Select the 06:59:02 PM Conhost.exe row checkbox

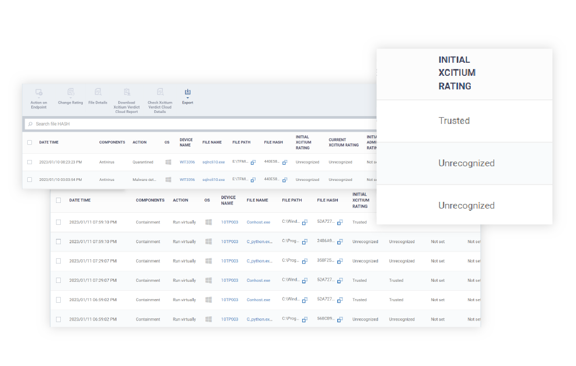(x=59, y=300)
